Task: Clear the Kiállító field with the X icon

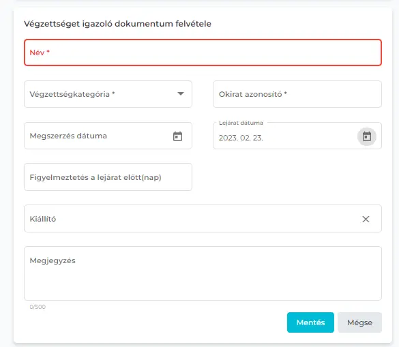Action: pos(366,219)
